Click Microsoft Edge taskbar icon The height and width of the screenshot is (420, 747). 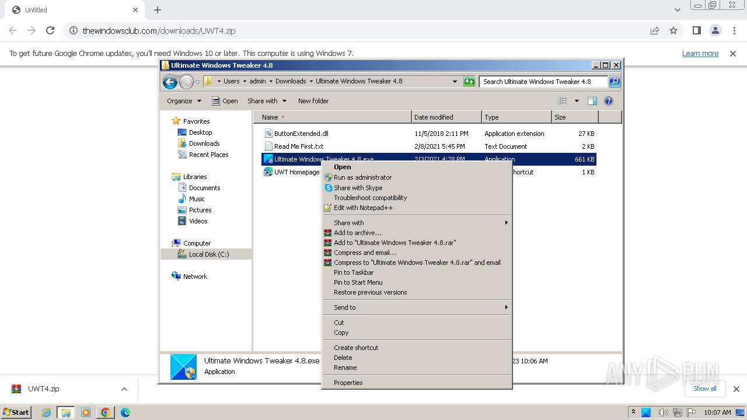point(125,412)
